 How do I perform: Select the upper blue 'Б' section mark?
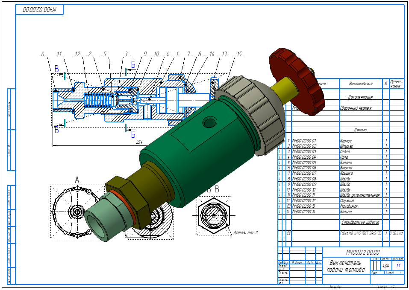click(x=133, y=65)
